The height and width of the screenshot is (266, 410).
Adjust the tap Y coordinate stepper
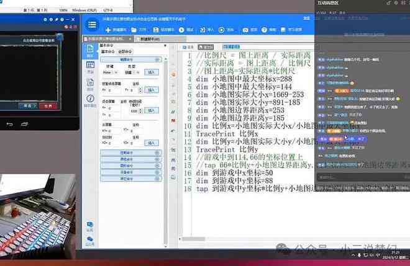pos(140,90)
